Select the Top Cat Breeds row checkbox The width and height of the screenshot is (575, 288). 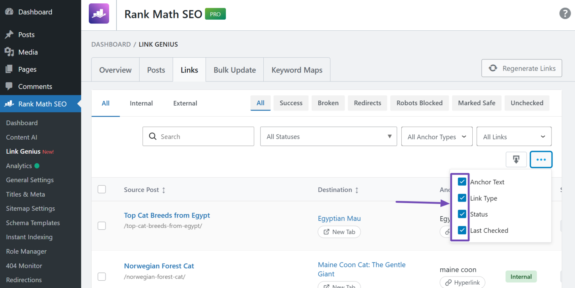pyautogui.click(x=102, y=226)
